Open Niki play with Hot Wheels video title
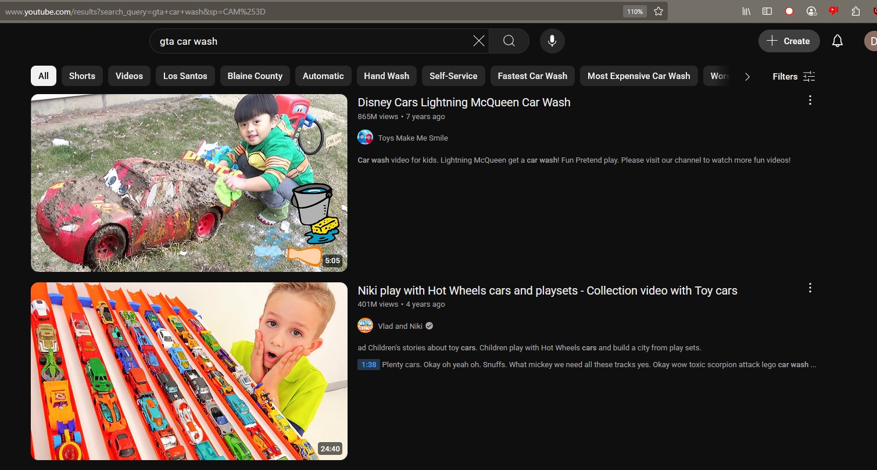 click(547, 290)
